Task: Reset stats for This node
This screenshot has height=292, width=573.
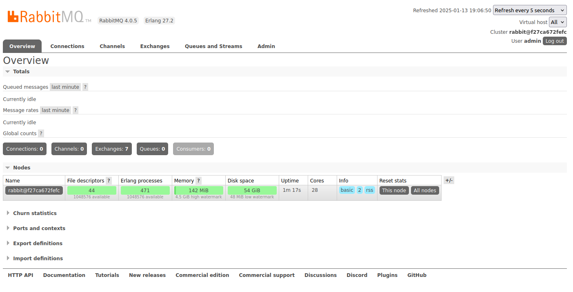Action: (x=394, y=191)
